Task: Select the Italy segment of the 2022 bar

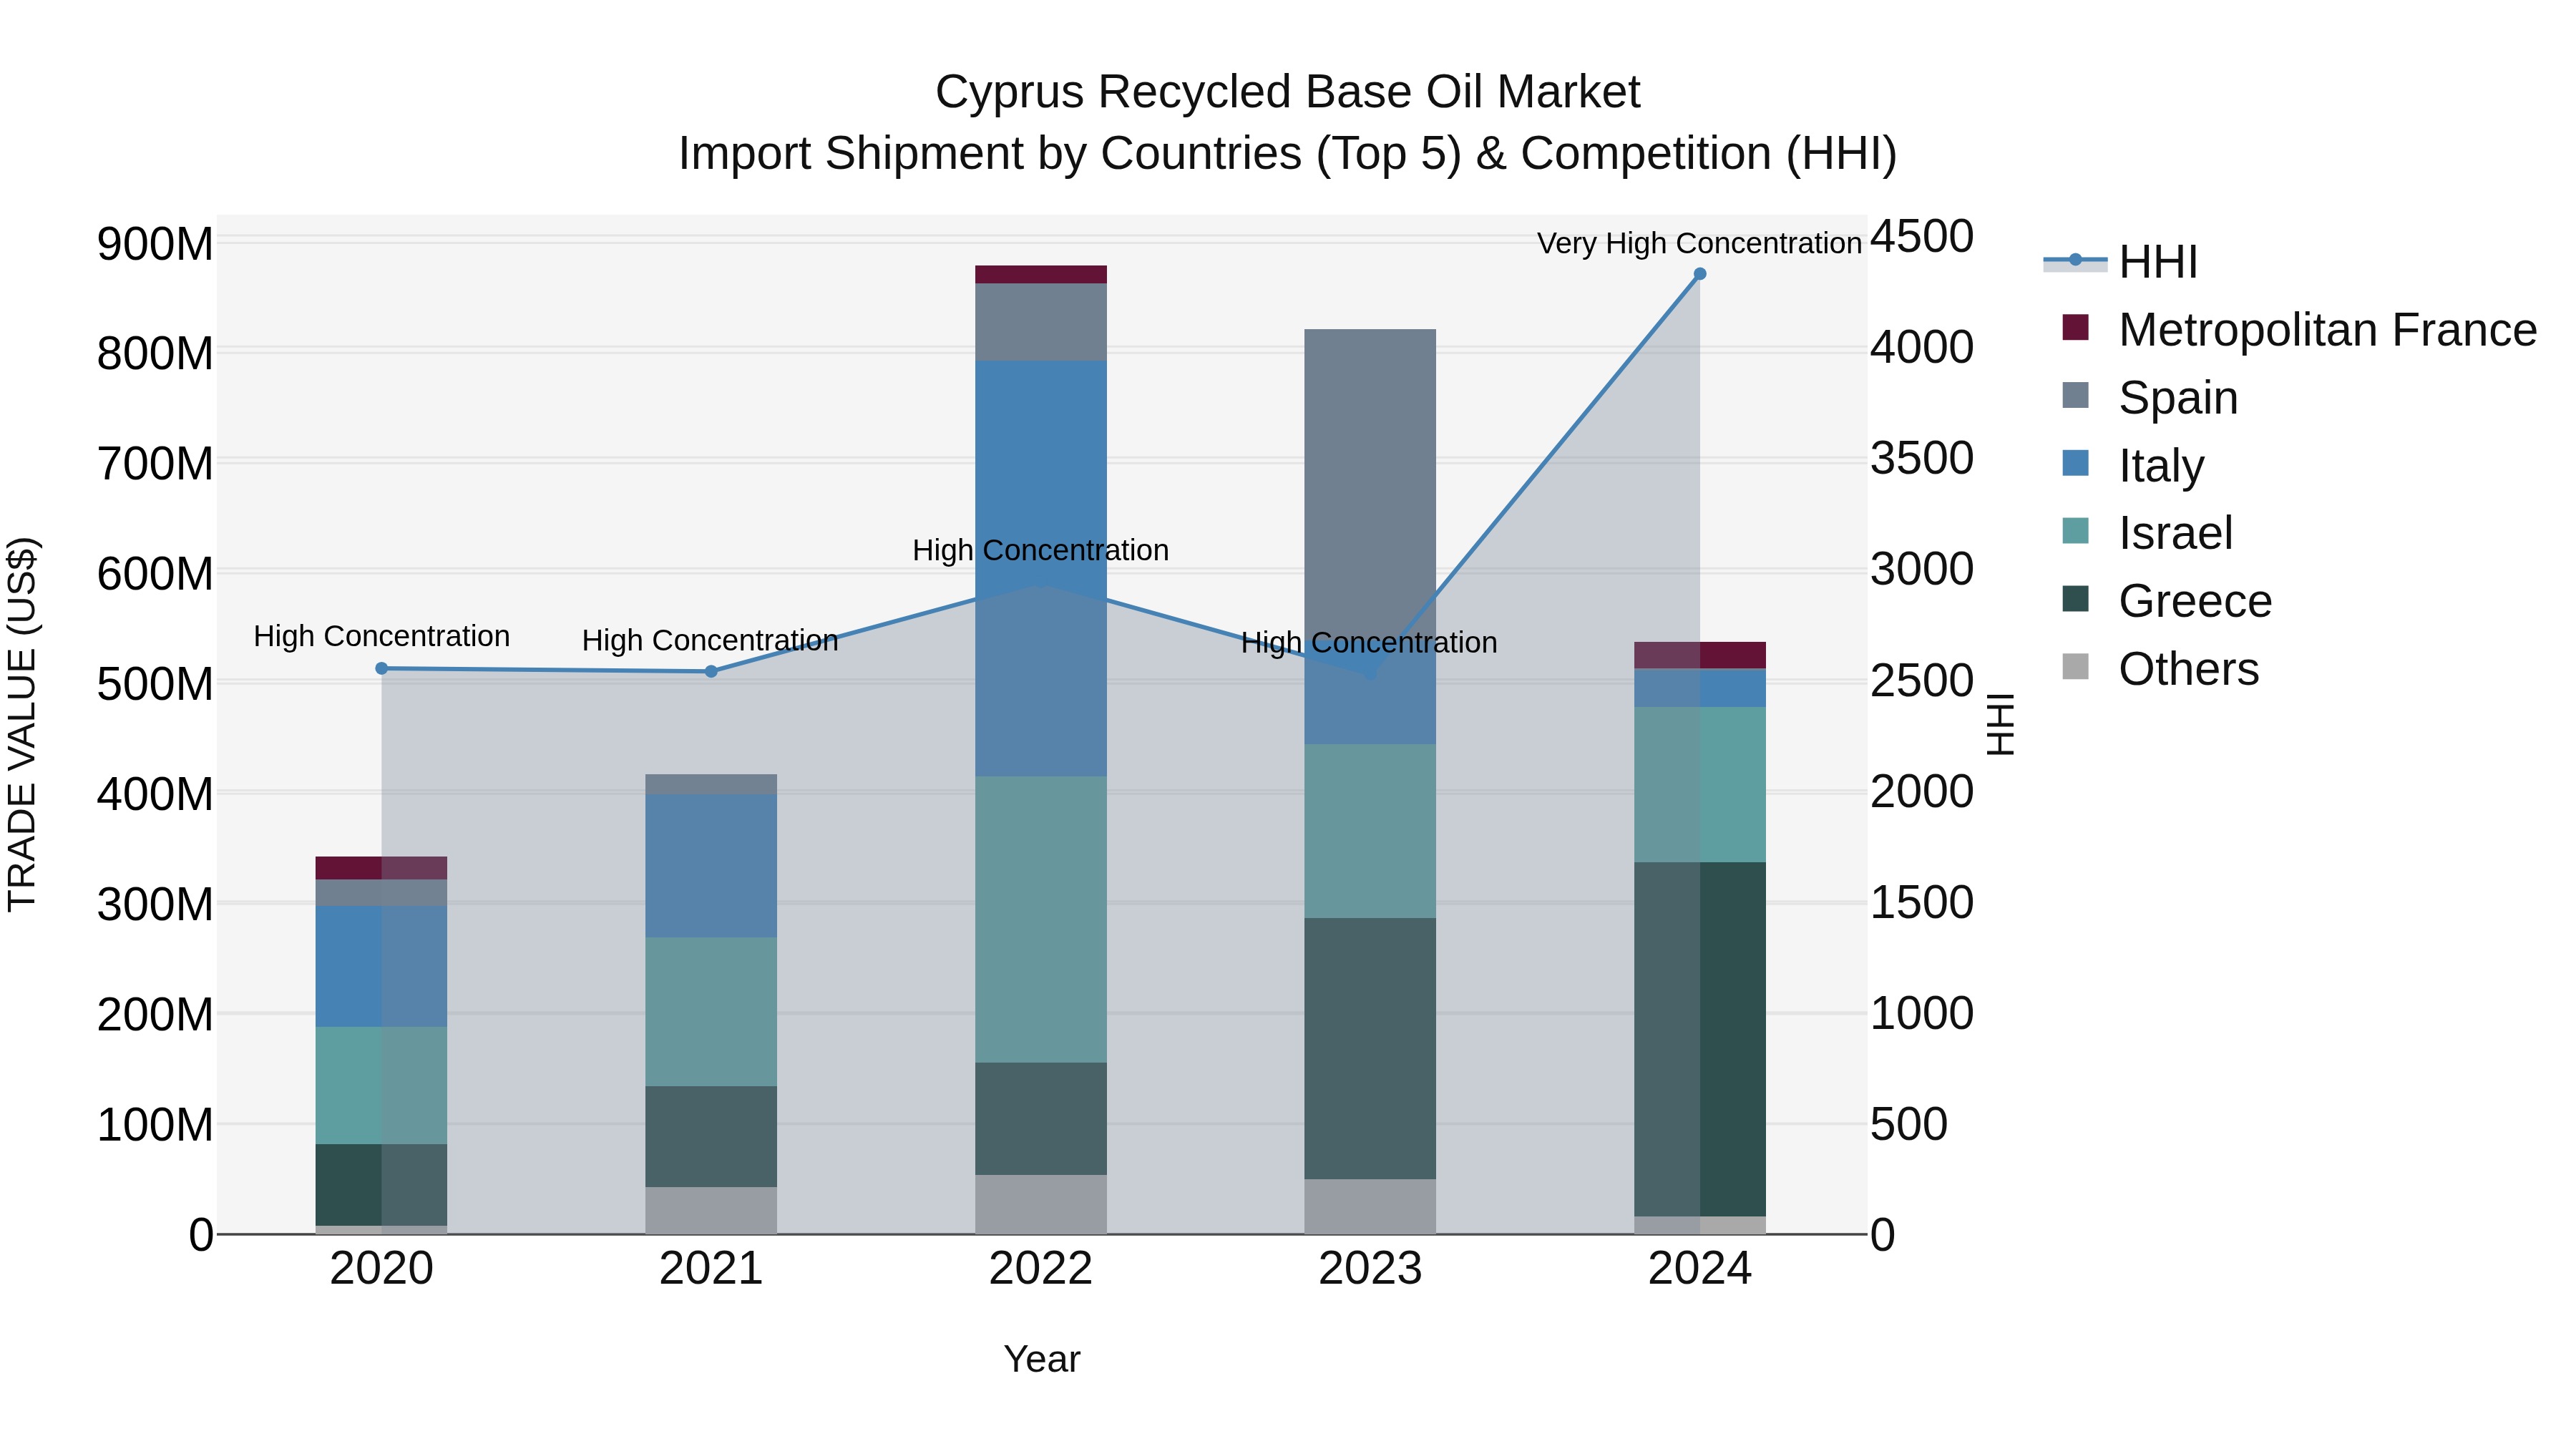Action: [x=1041, y=568]
